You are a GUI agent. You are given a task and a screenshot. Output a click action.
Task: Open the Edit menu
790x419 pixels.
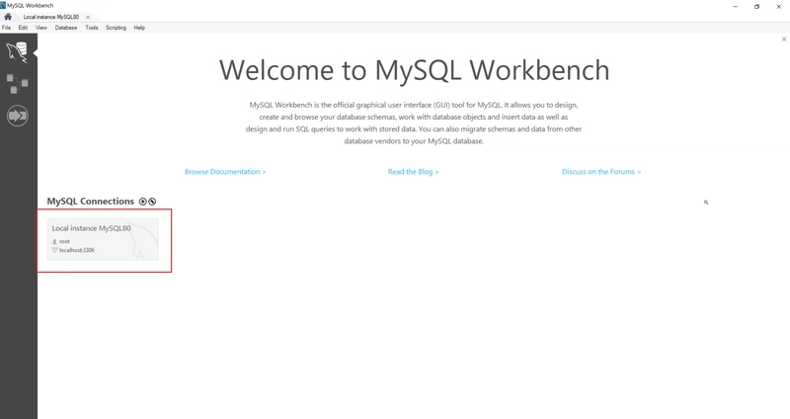pos(23,28)
